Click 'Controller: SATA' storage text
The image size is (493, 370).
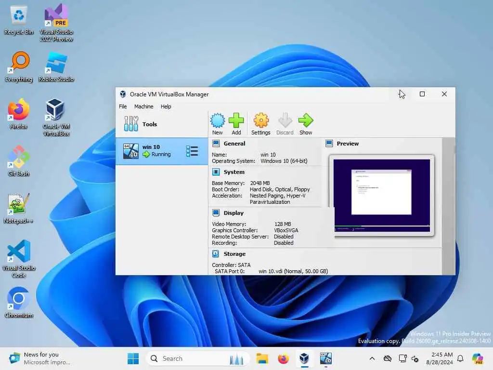(231, 265)
